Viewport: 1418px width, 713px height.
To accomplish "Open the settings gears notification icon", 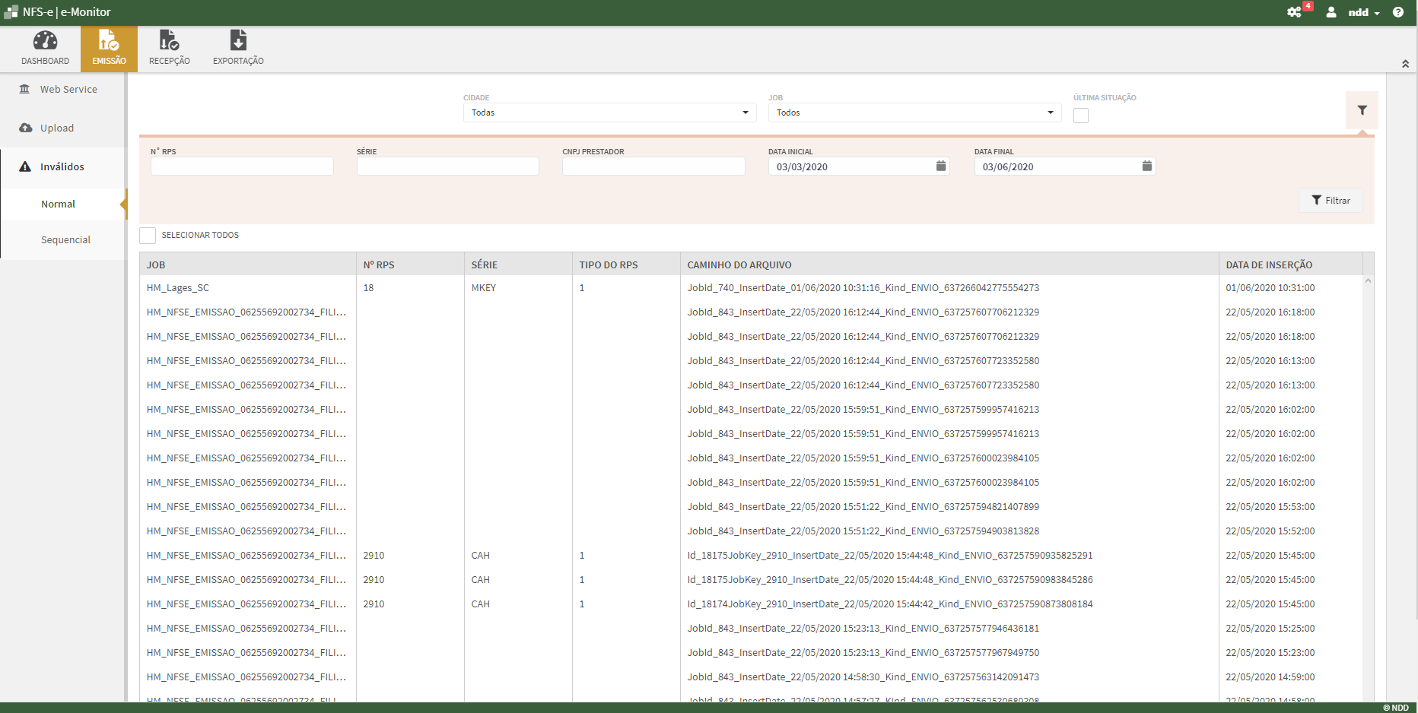I will coord(1294,12).
